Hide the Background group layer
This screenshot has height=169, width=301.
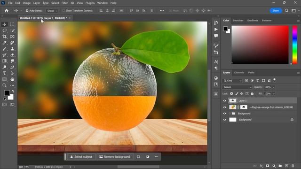click(x=225, y=114)
